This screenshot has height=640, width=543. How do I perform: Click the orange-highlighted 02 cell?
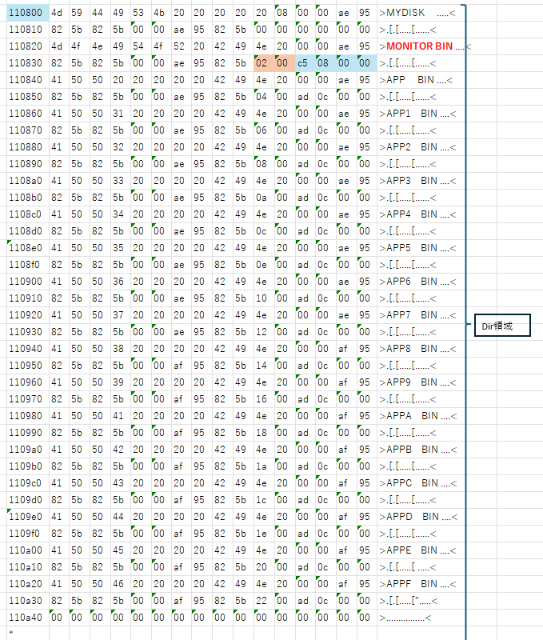264,63
